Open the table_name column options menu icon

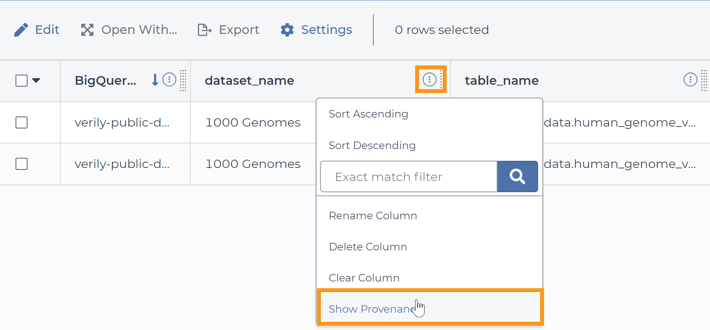(690, 80)
